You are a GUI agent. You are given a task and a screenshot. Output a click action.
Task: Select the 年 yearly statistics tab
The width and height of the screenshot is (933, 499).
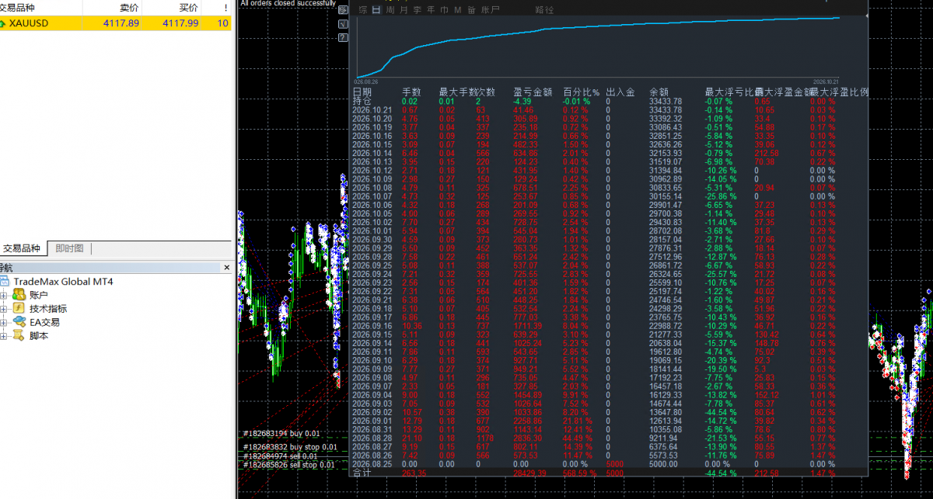[430, 10]
